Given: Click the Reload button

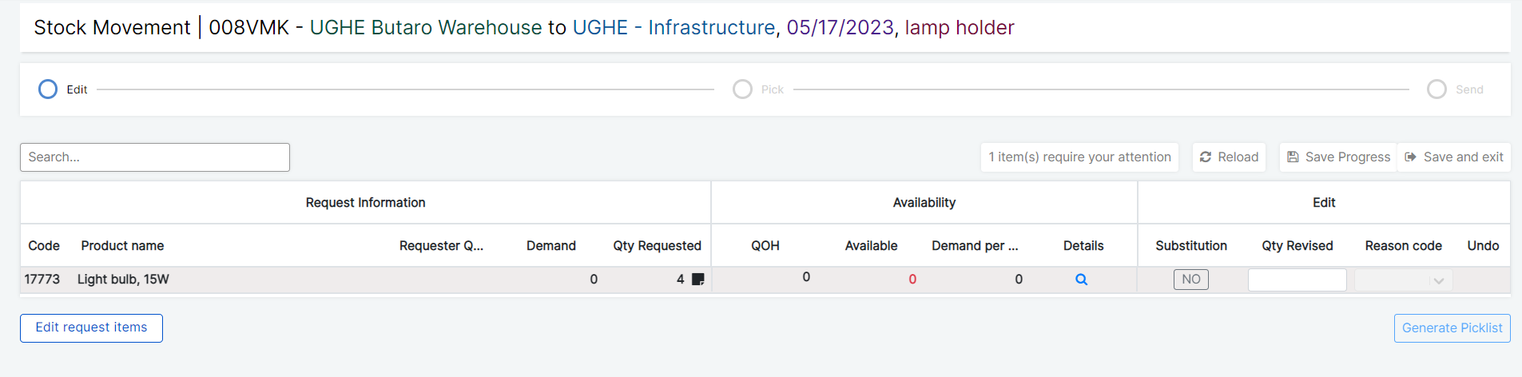Looking at the screenshot, I should (x=1229, y=157).
